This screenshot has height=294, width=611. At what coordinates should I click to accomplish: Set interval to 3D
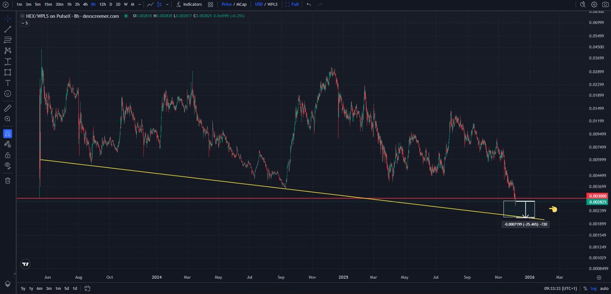(x=118, y=4)
